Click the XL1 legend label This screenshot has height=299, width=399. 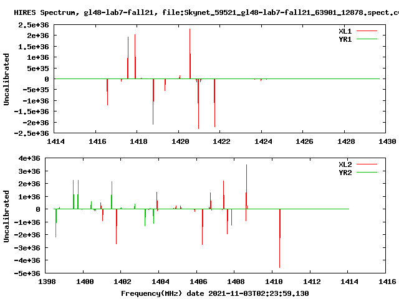pyautogui.click(x=345, y=31)
